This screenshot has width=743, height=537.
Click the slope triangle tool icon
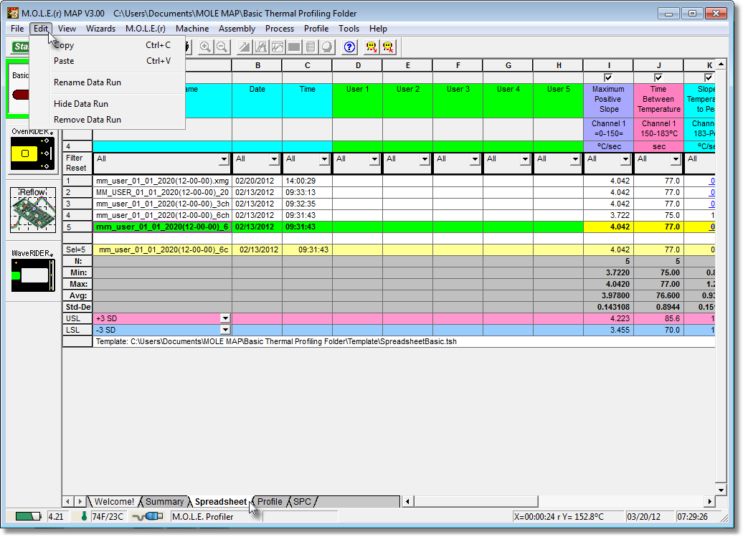click(245, 47)
